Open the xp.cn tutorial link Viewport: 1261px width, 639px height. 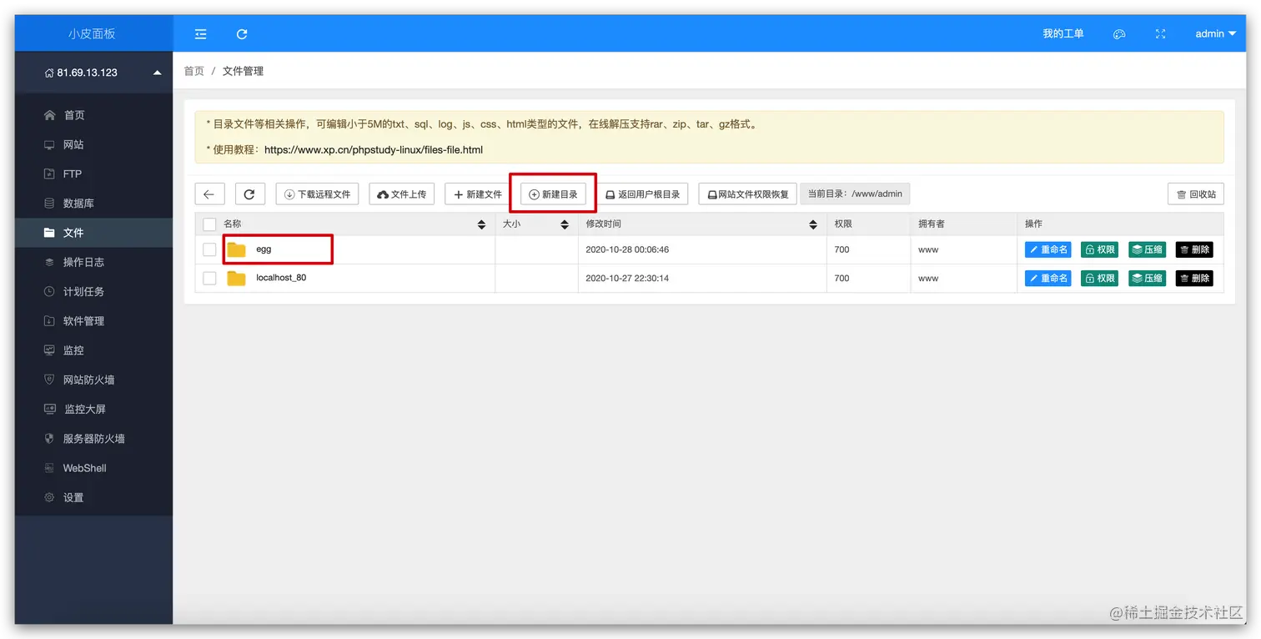click(374, 150)
